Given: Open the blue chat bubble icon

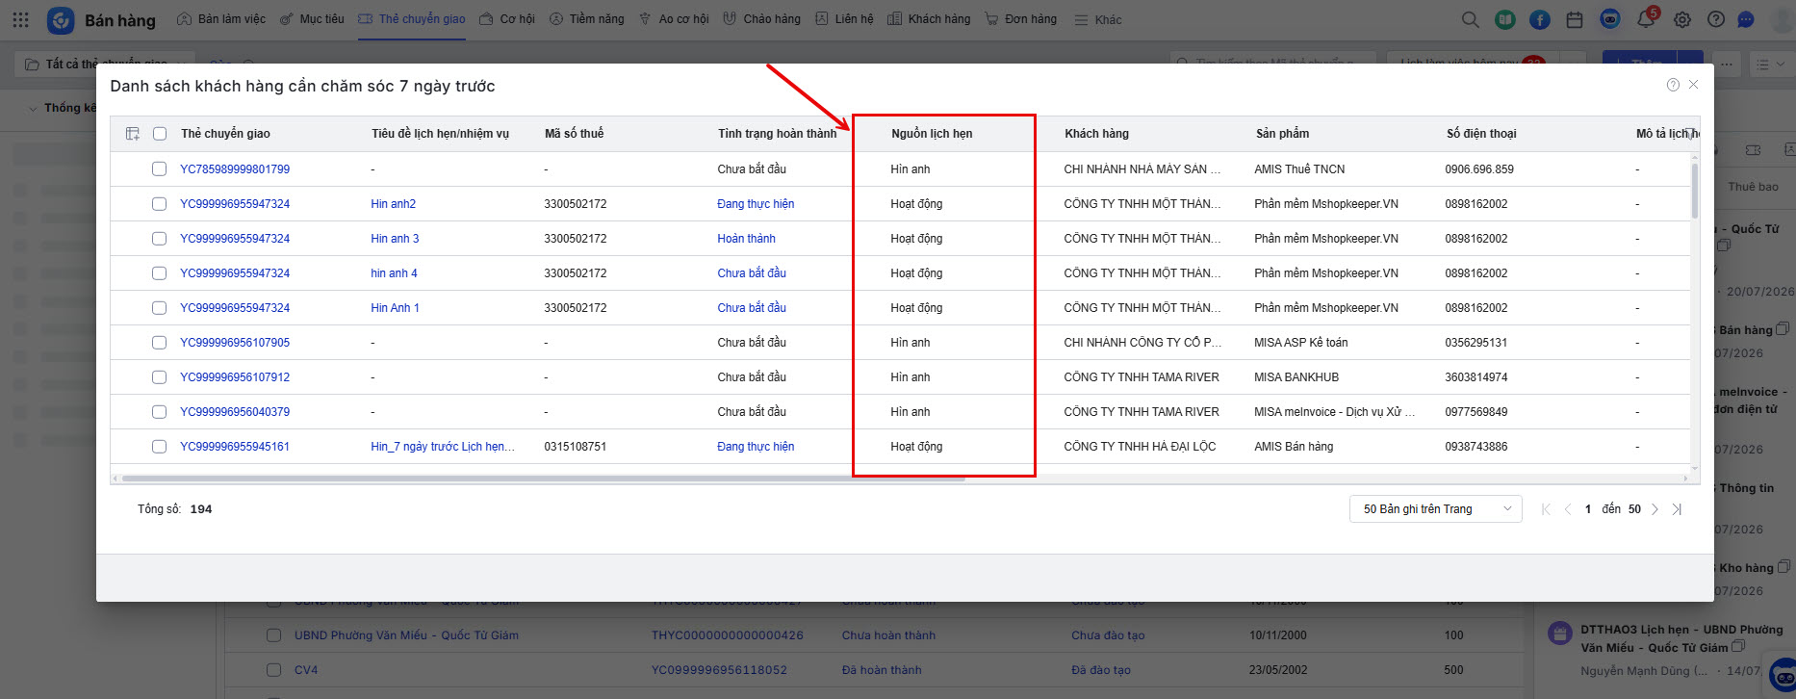Looking at the screenshot, I should pos(1746,19).
